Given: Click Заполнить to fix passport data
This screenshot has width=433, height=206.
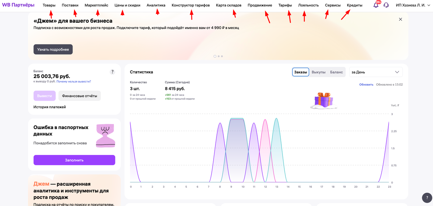Looking at the screenshot, I should [74, 160].
